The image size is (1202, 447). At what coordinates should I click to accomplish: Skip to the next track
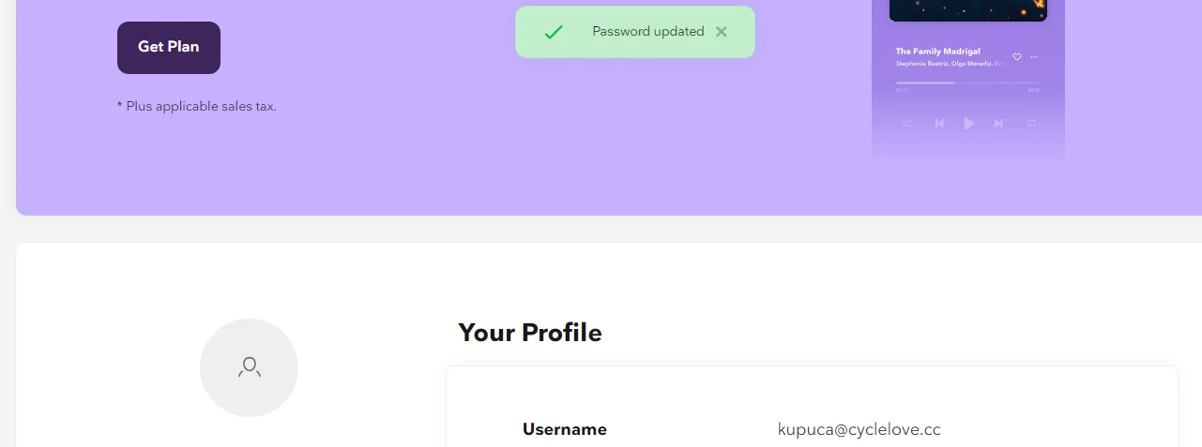pyautogui.click(x=999, y=124)
